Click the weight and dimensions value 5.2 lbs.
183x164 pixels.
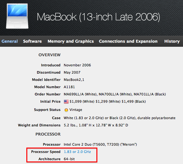coord(96,125)
